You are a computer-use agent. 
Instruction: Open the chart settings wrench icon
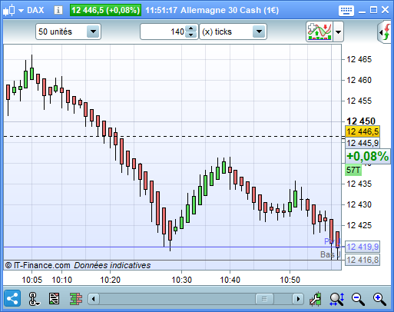(316, 299)
